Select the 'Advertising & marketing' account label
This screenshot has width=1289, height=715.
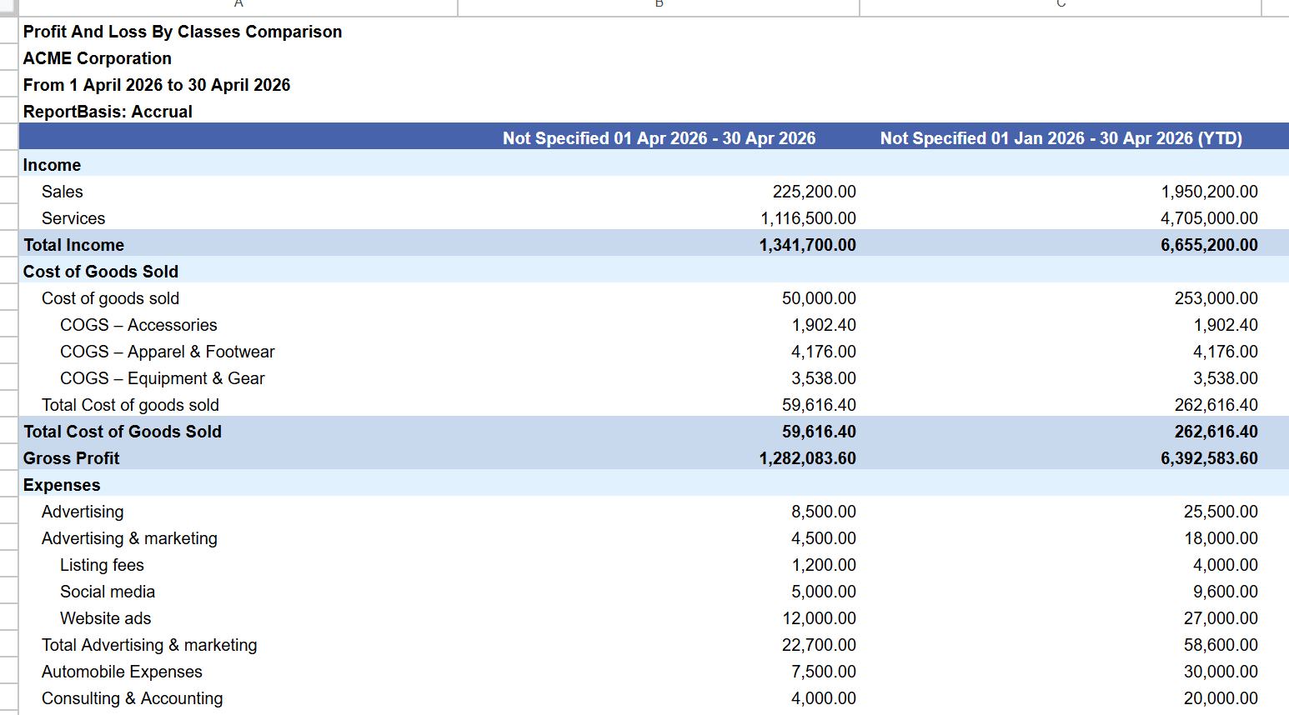click(129, 538)
